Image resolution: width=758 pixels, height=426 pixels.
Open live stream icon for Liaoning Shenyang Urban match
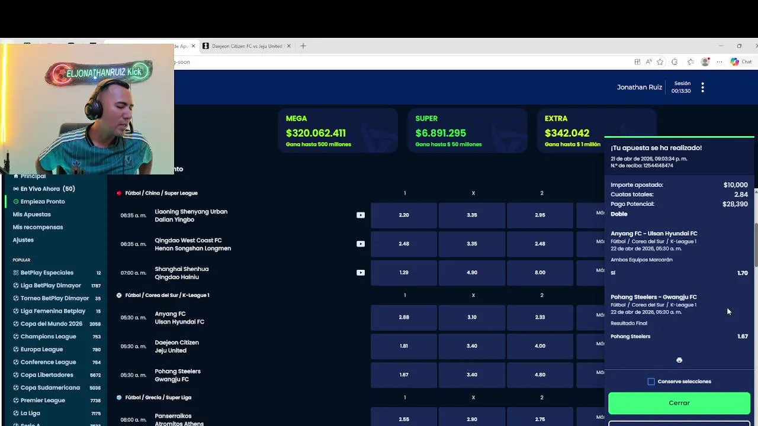361,215
